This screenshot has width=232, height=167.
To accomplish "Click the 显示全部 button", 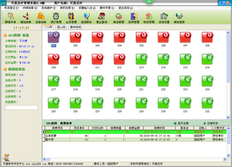I will 182,123.
